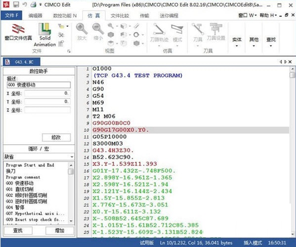The height and width of the screenshot is (247, 296).
Task: Click previous document tab arrow
Action: point(281,62)
